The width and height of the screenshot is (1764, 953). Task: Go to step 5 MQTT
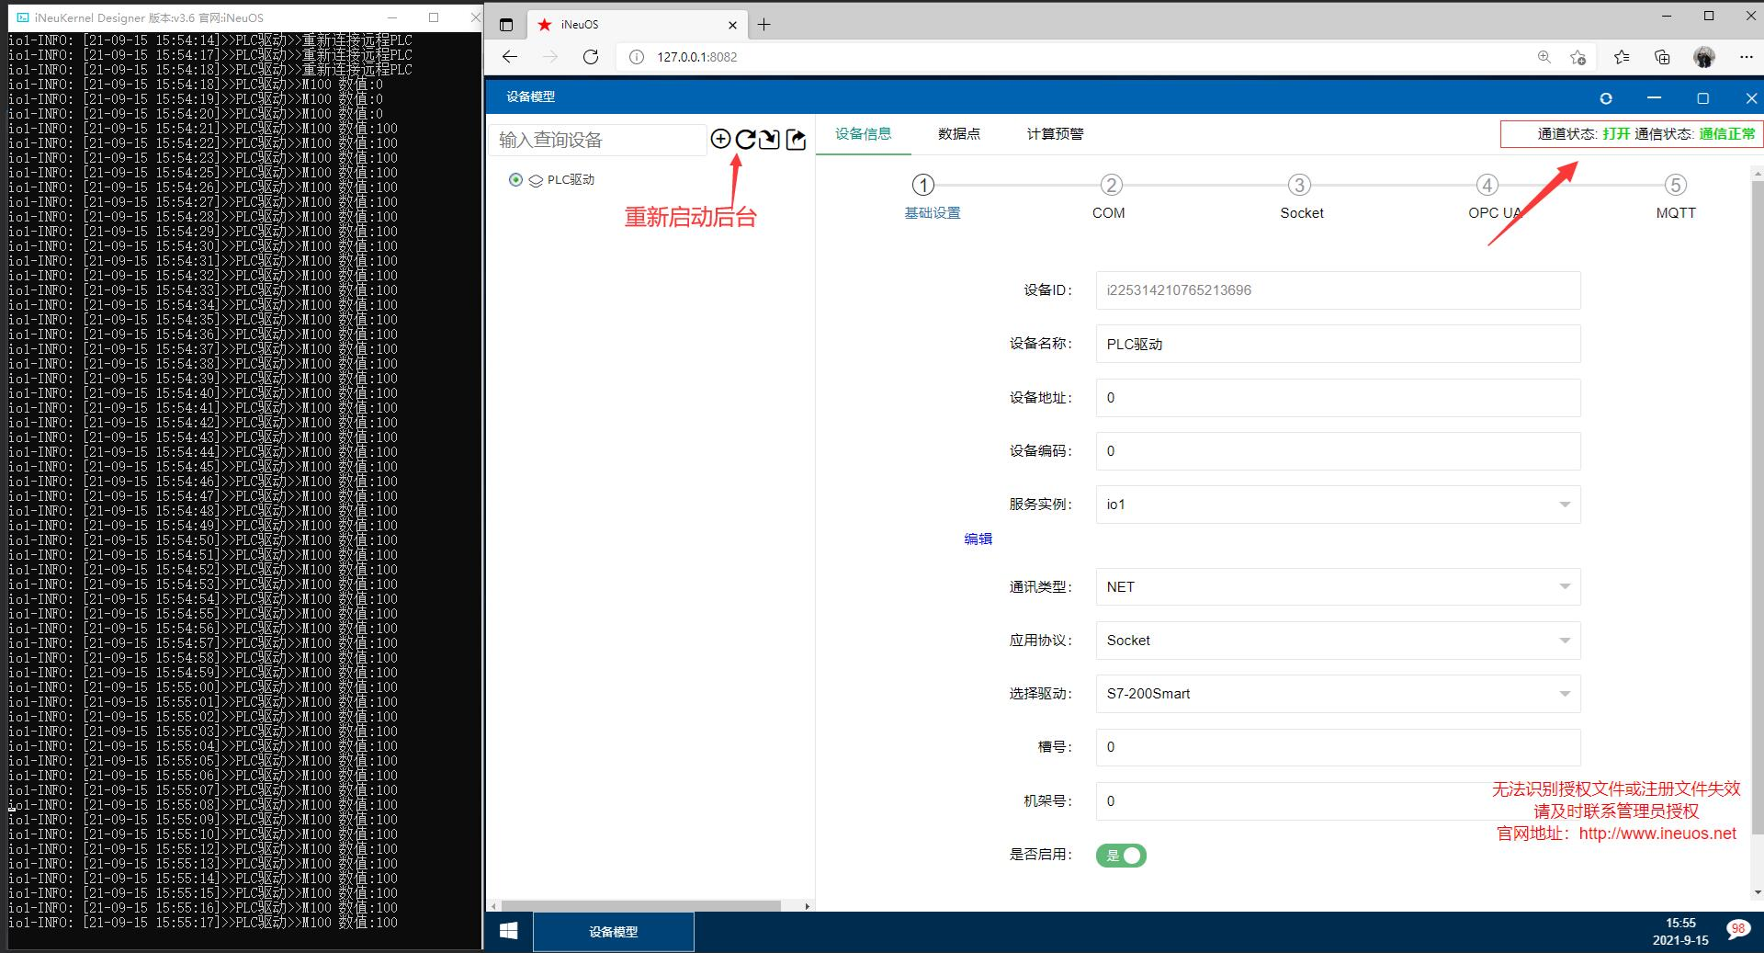pos(1676,186)
